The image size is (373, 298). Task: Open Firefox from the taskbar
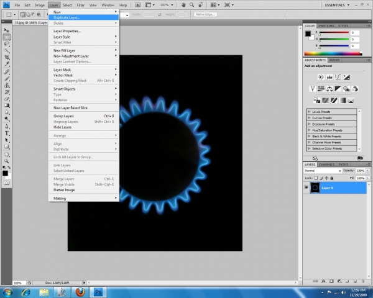pyautogui.click(x=80, y=292)
